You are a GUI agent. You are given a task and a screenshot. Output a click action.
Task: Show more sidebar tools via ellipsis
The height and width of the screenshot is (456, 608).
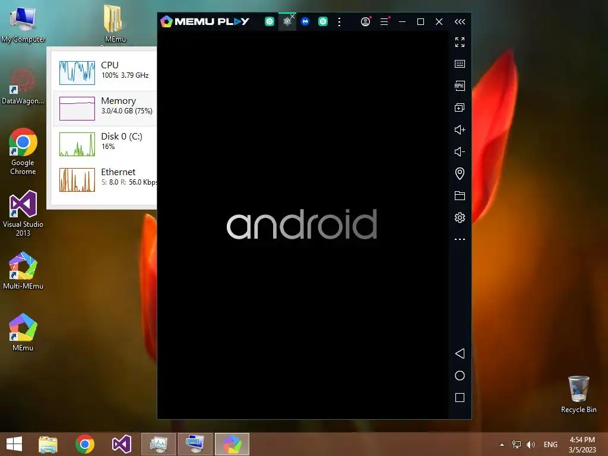[x=460, y=239]
